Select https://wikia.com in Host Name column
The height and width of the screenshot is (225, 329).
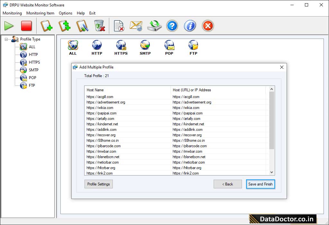coord(100,108)
